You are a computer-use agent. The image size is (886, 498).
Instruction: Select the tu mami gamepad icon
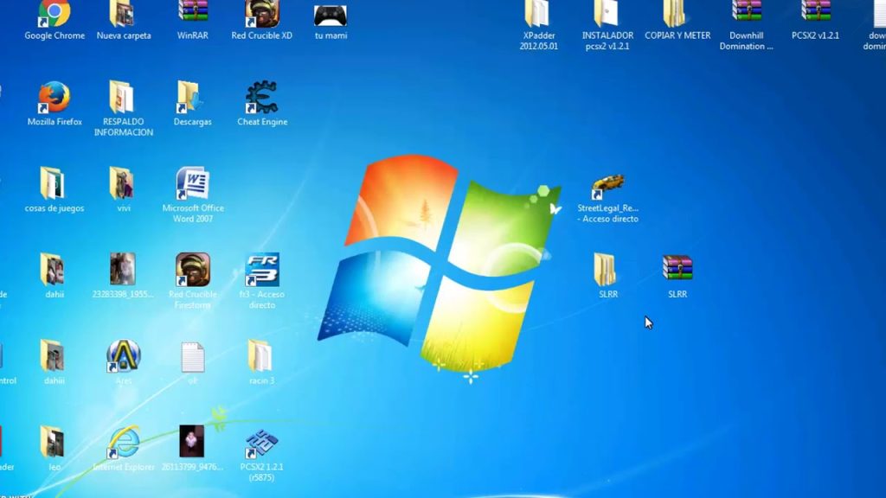[331, 16]
